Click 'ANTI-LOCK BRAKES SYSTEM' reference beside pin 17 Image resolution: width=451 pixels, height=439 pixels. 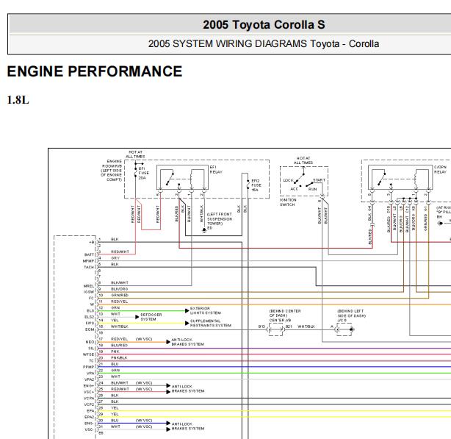pyautogui.click(x=187, y=342)
